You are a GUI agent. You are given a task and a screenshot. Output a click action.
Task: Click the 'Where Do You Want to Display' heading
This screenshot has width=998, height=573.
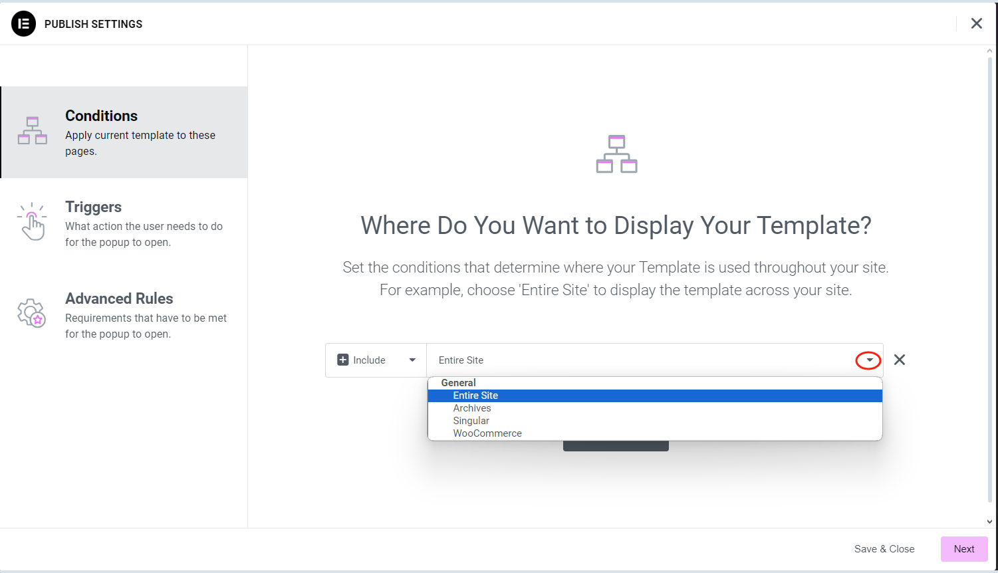click(x=616, y=226)
